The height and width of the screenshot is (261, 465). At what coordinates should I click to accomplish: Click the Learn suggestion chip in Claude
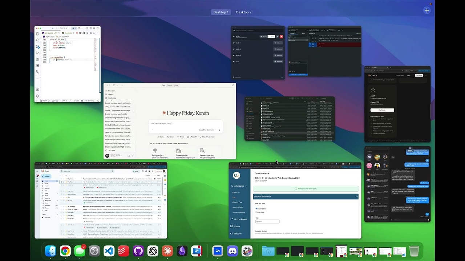click(171, 137)
